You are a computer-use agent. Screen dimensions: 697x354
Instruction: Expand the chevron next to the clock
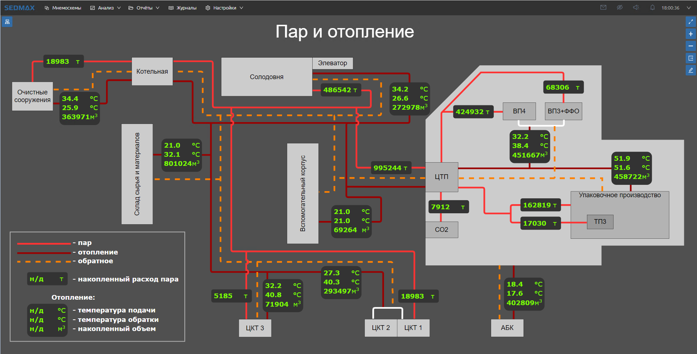click(689, 7)
